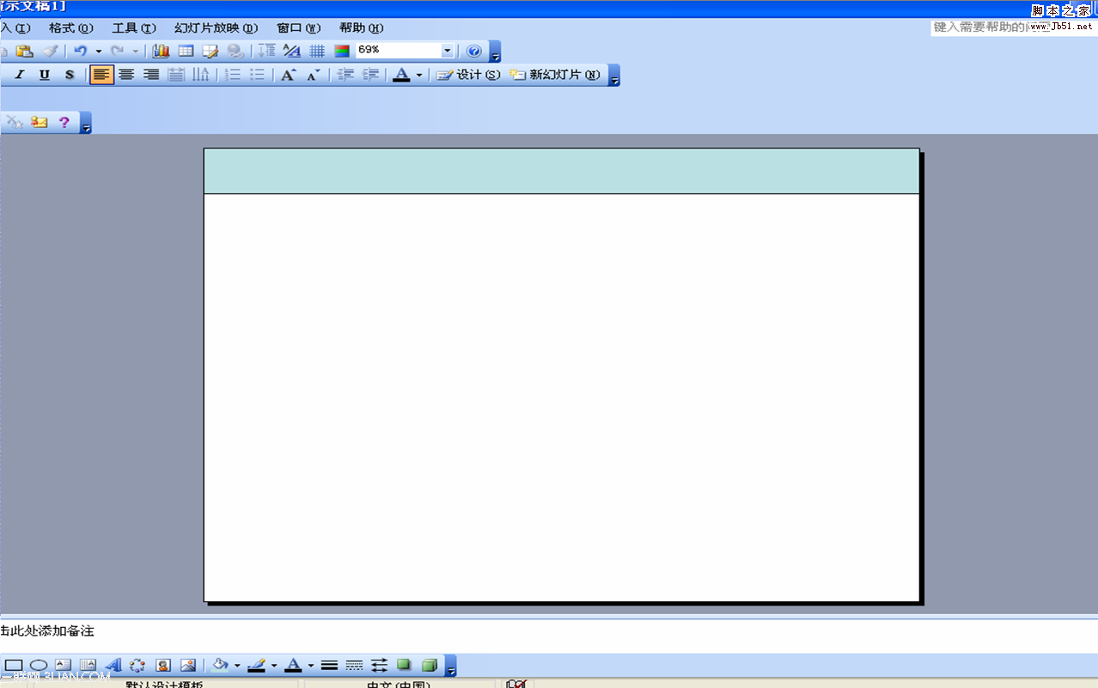The height and width of the screenshot is (688, 1098).
Task: Open the 幻灯片放映 menu
Action: point(216,28)
